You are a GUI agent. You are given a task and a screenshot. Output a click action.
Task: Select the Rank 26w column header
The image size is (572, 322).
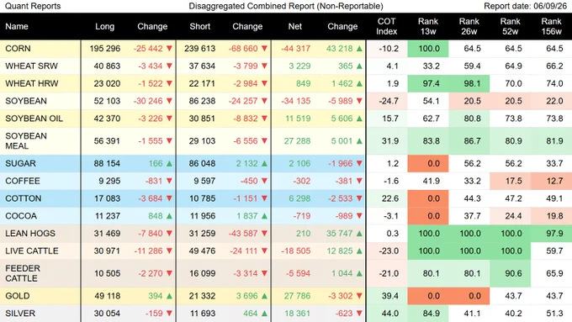tap(469, 27)
